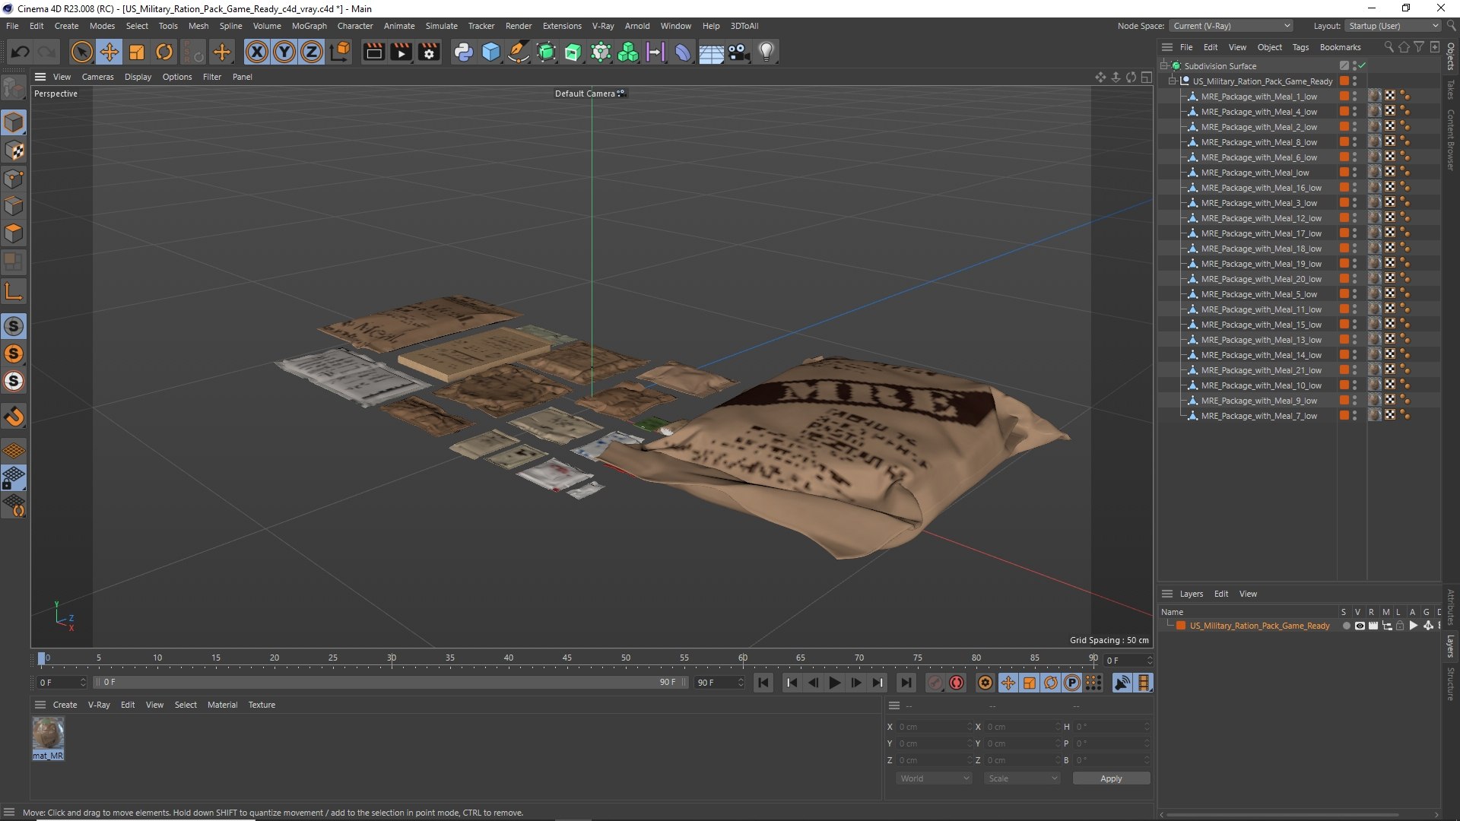
Task: Click the Spline Pen tool icon
Action: point(519,52)
